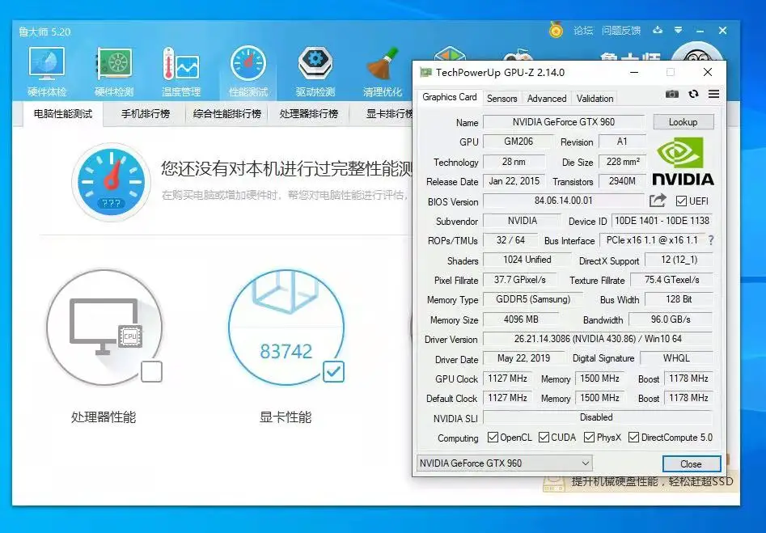The image size is (766, 533).
Task: Click the Shaders value 1024 Unified
Action: coord(527,260)
